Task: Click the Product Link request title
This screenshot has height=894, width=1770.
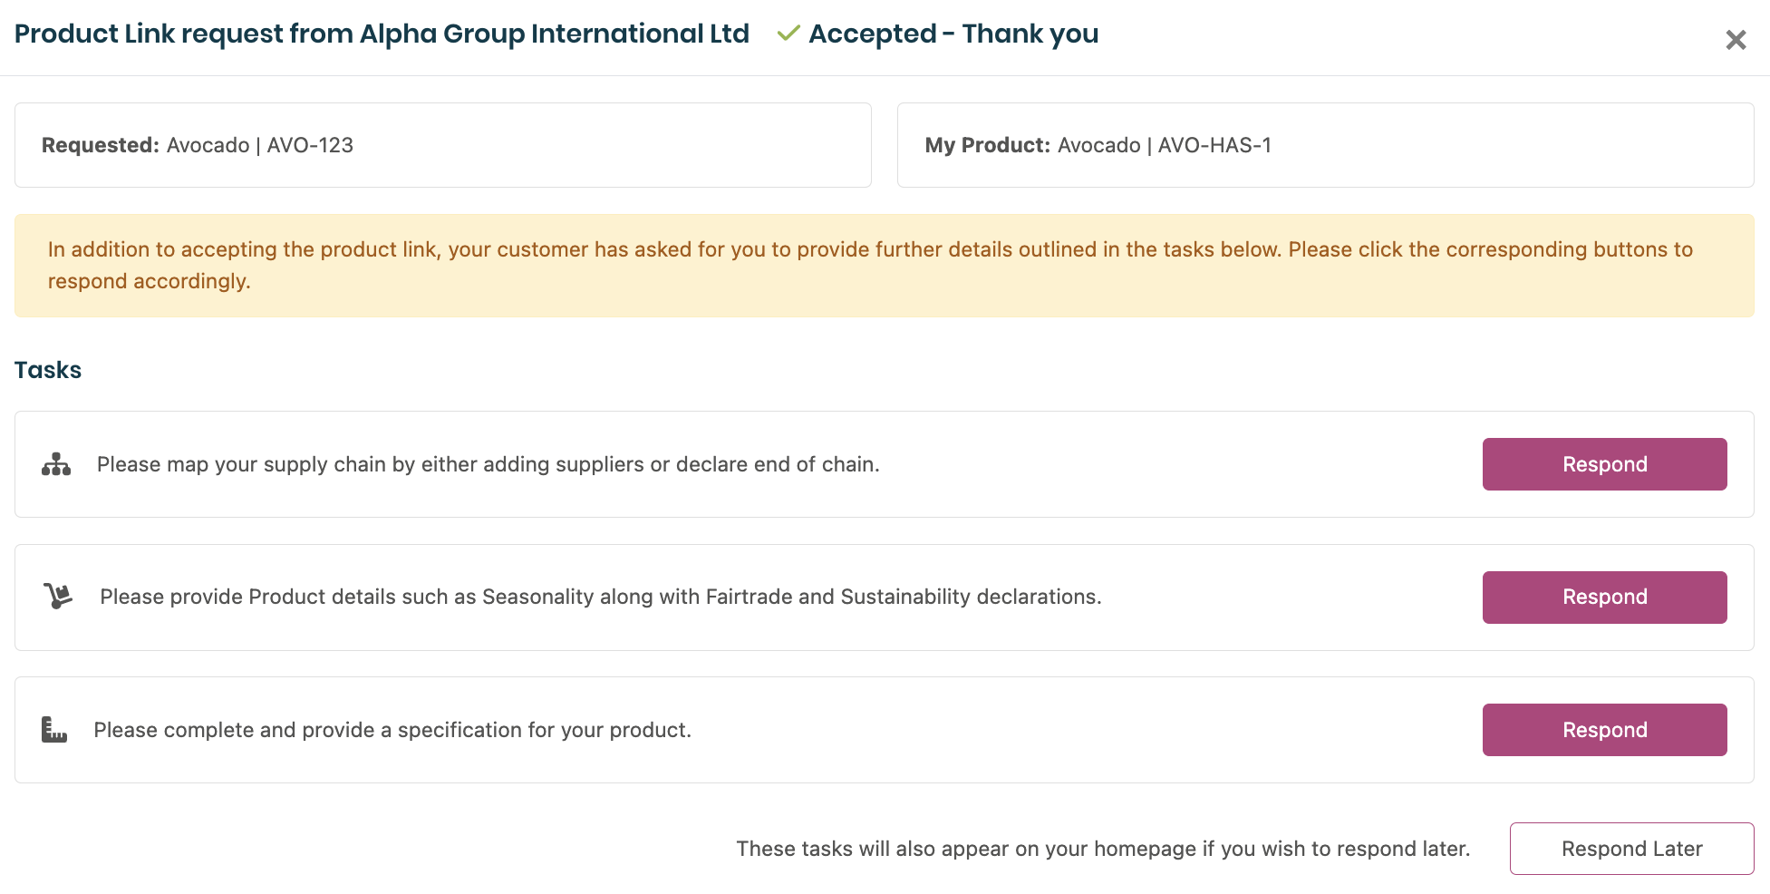Action: coord(382,34)
